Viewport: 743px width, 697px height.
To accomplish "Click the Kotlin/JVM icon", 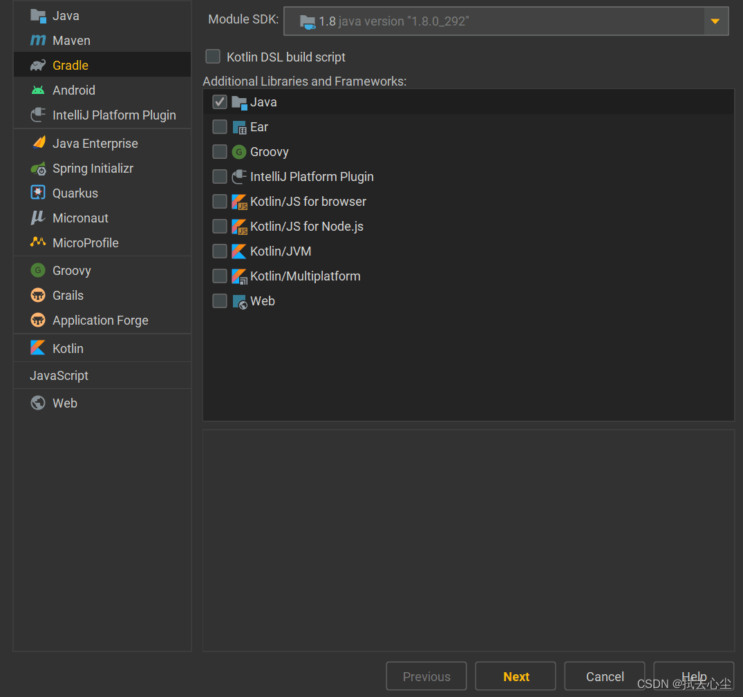I will coord(239,251).
